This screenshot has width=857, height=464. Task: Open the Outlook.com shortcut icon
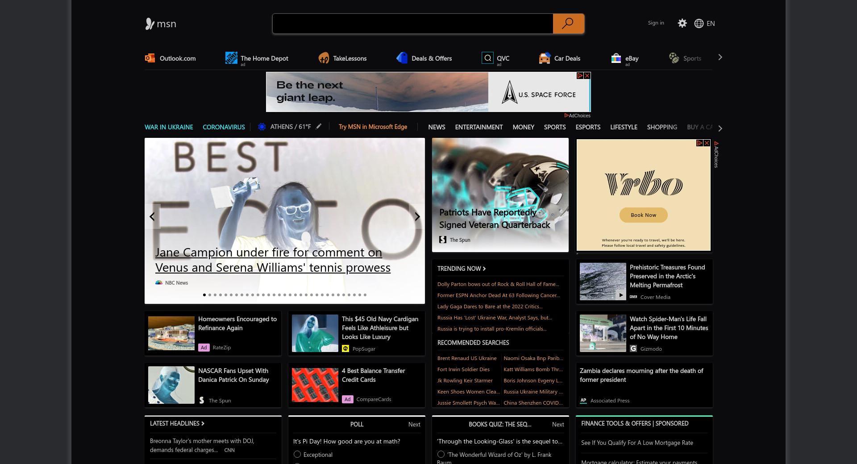click(150, 58)
